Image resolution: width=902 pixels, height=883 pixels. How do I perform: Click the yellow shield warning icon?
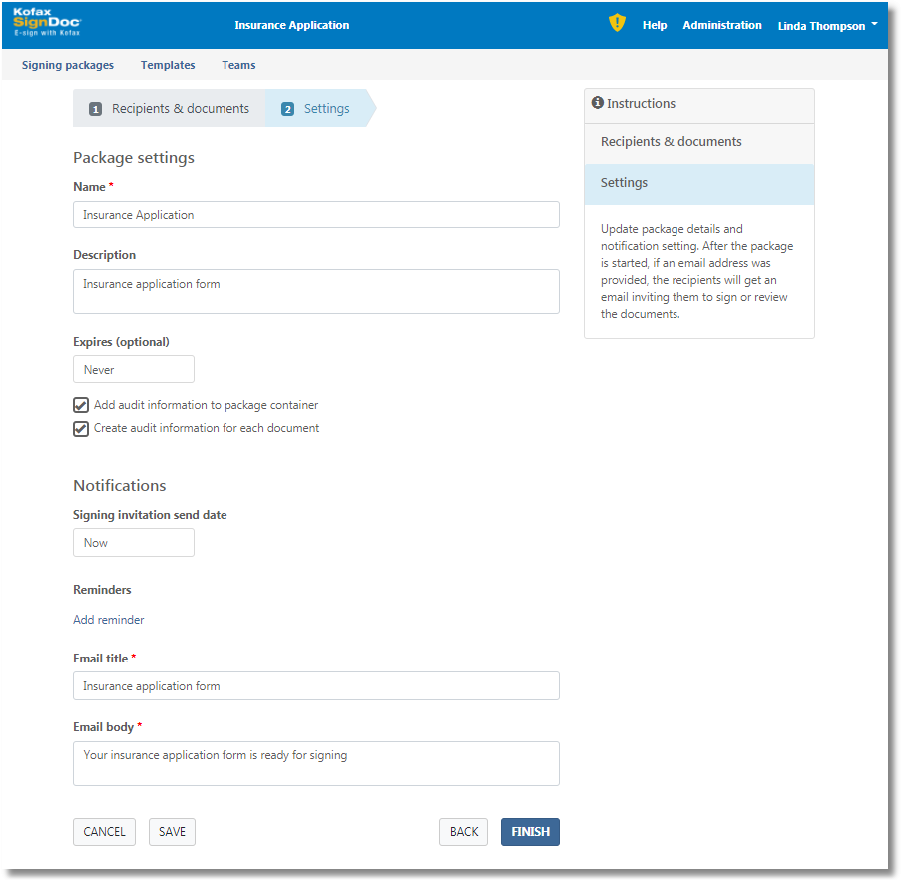coord(617,24)
